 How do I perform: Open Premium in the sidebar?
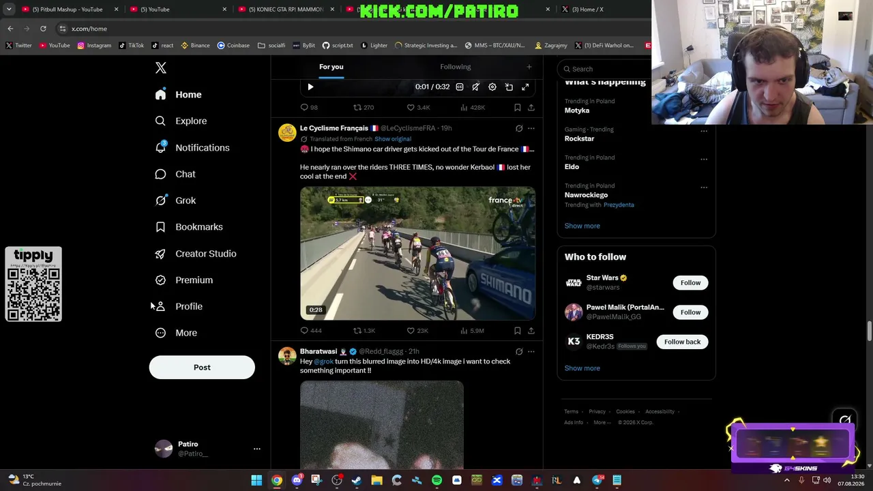click(184, 280)
